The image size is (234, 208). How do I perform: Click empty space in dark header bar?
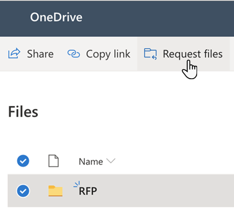pyautogui.click(x=158, y=17)
